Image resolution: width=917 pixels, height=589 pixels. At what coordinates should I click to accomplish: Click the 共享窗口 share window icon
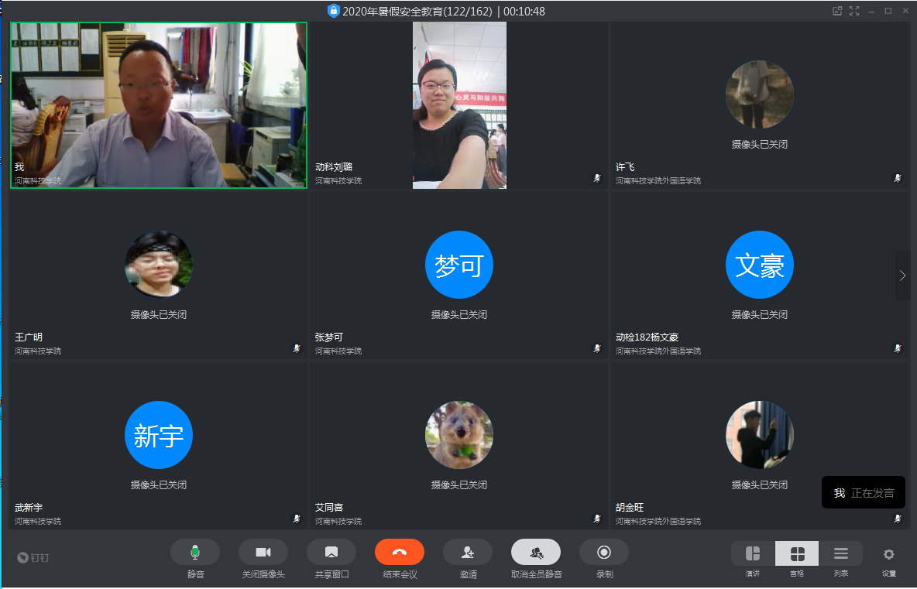click(331, 552)
